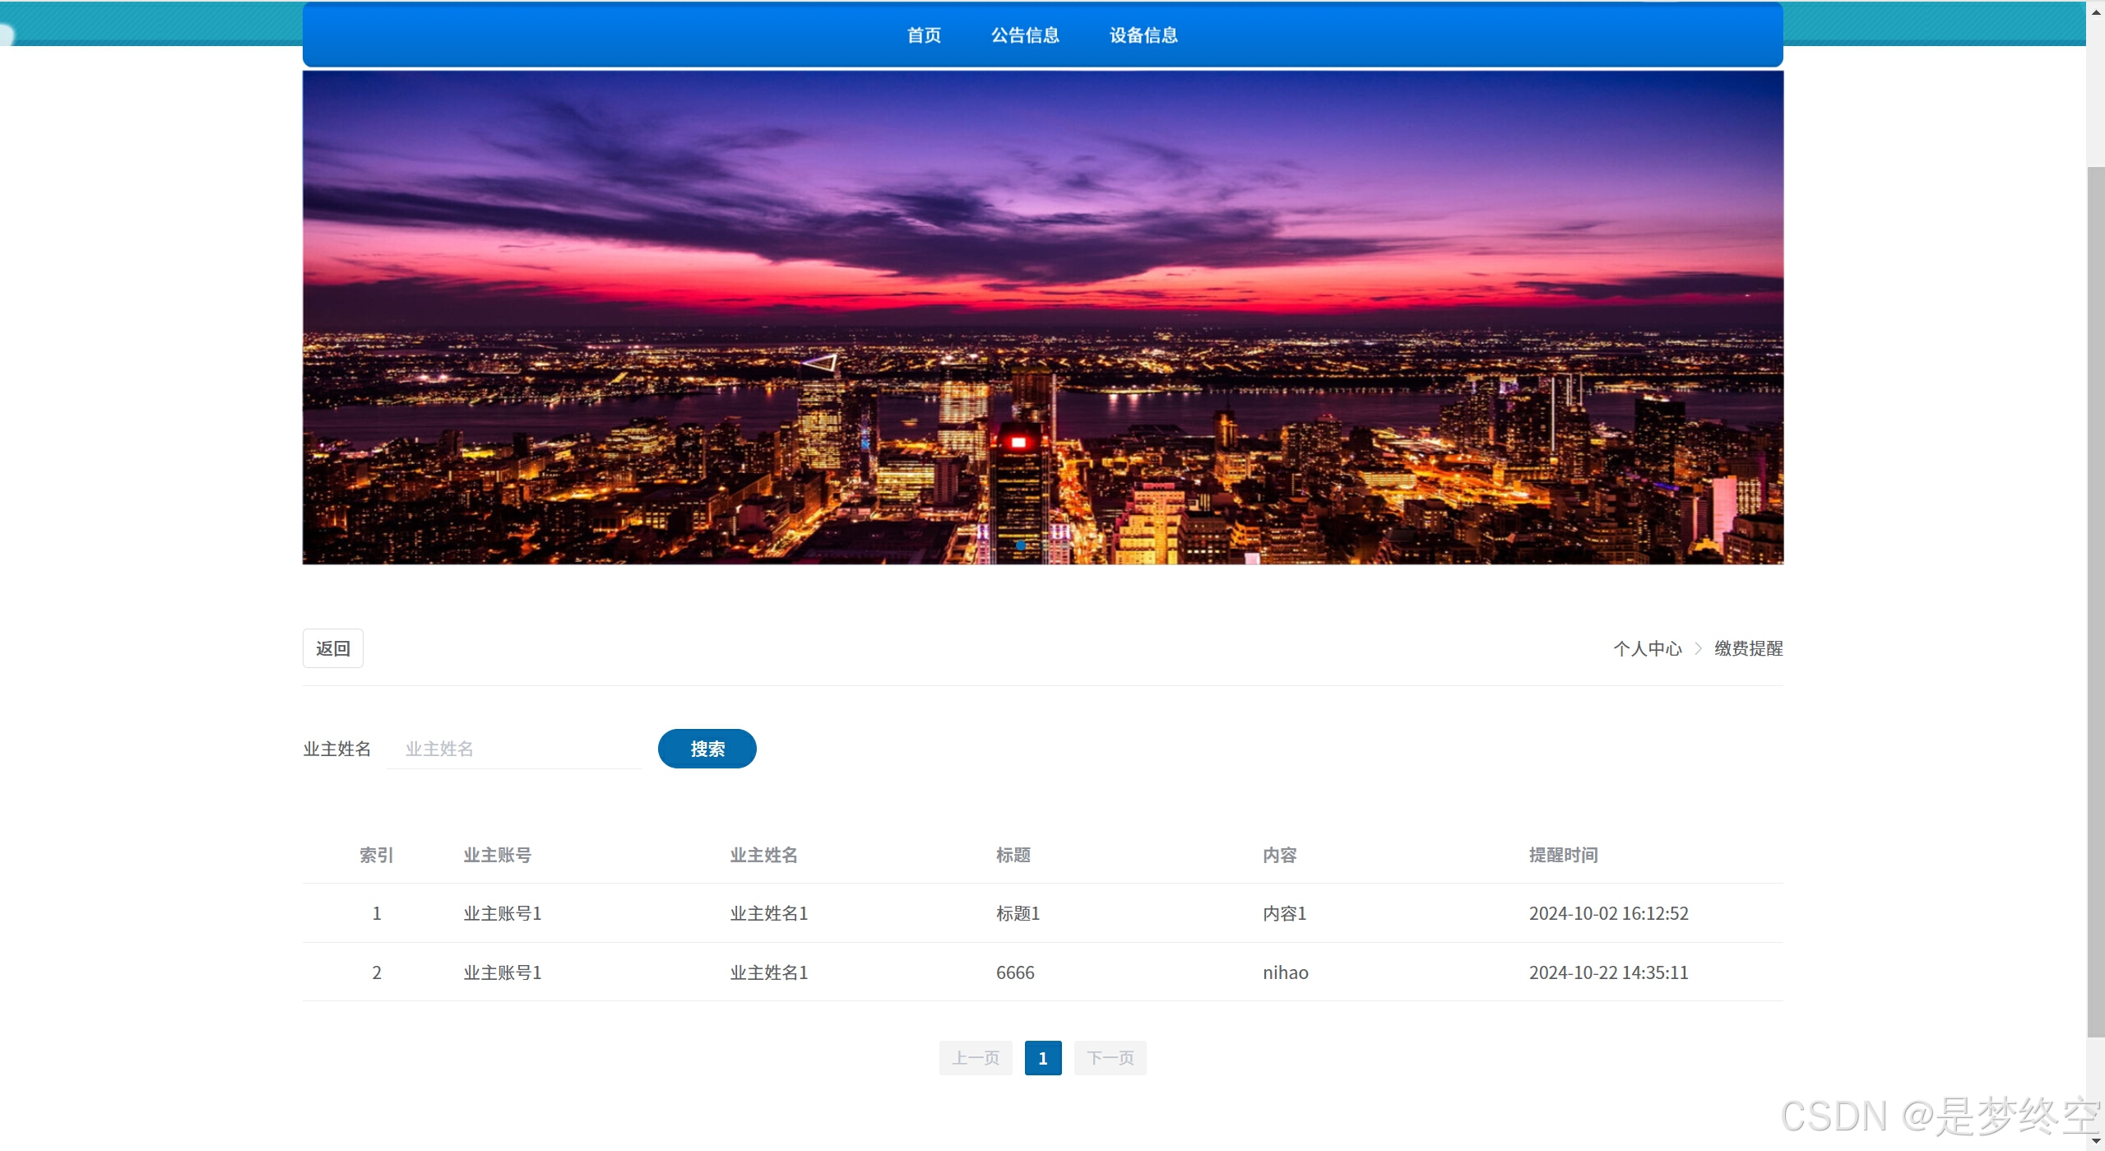Click the scrollbar up arrow

click(x=2095, y=12)
